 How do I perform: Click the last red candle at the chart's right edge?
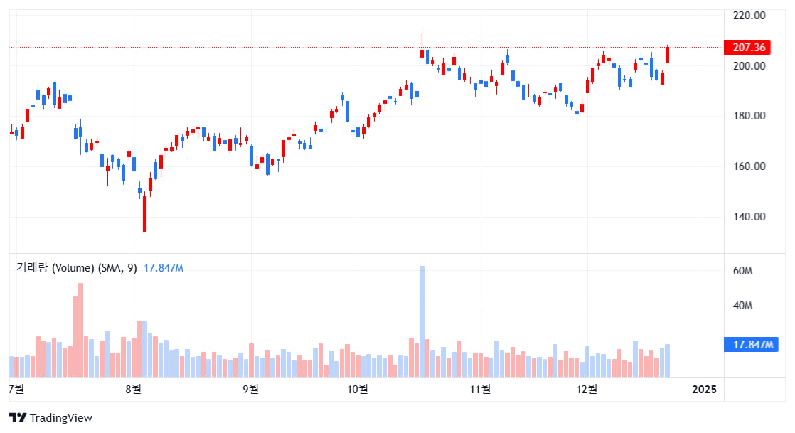pos(667,55)
